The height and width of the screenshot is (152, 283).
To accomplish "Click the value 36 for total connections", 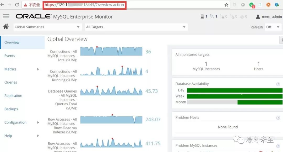I will [x=148, y=52].
